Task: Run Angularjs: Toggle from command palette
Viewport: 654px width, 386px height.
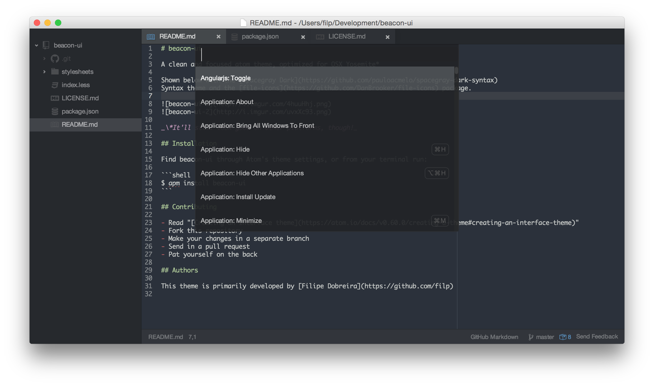Action: point(325,78)
